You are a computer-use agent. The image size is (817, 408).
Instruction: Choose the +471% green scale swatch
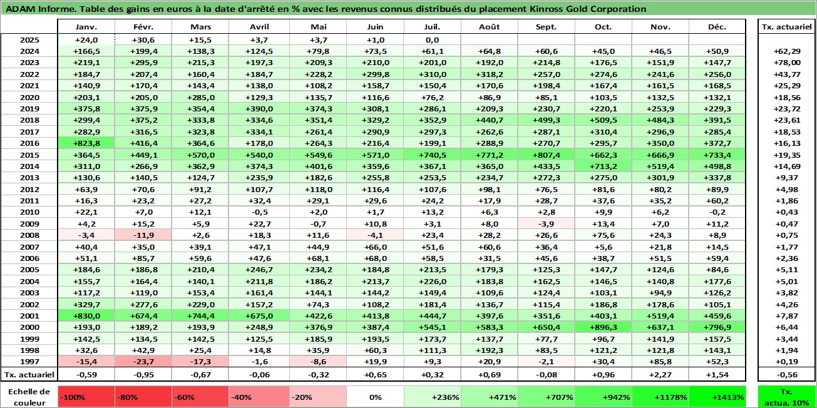pos(489,397)
